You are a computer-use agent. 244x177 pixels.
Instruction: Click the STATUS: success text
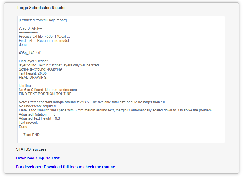point(31,149)
